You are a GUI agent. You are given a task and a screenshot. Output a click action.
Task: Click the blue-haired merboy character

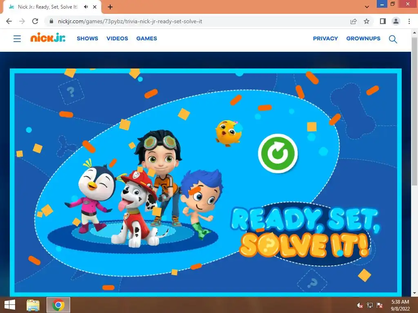point(202,204)
